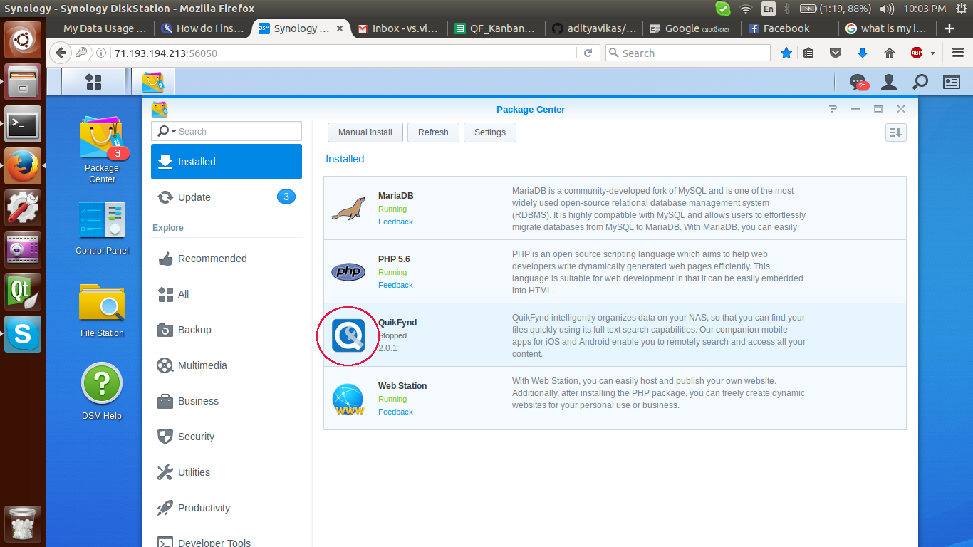
Task: Show All packages category
Action: pyautogui.click(x=227, y=294)
